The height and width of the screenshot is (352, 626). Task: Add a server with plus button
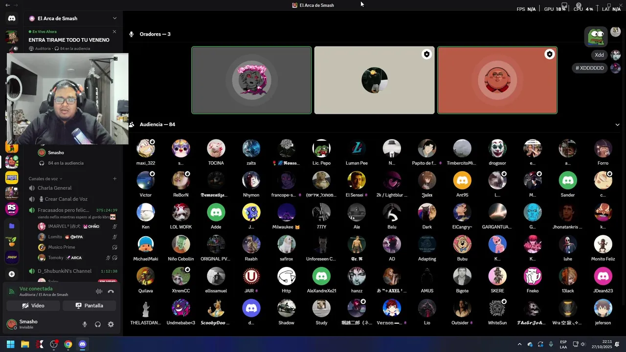(12, 274)
